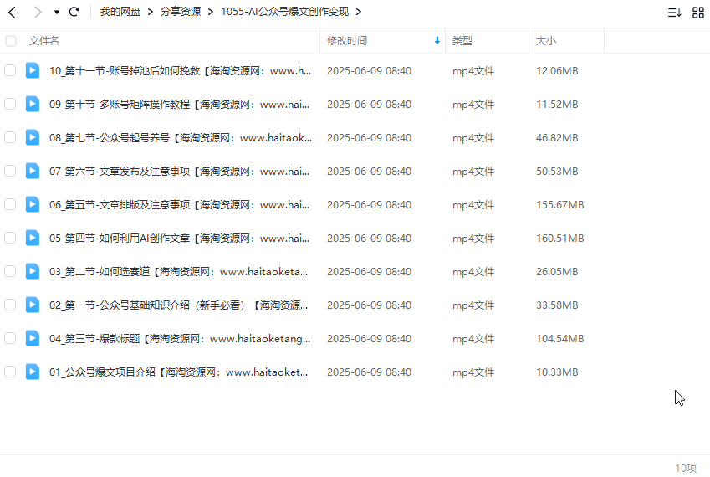This screenshot has width=710, height=477.
Task: Check the box for 07_第六节 file
Action: pyautogui.click(x=10, y=172)
